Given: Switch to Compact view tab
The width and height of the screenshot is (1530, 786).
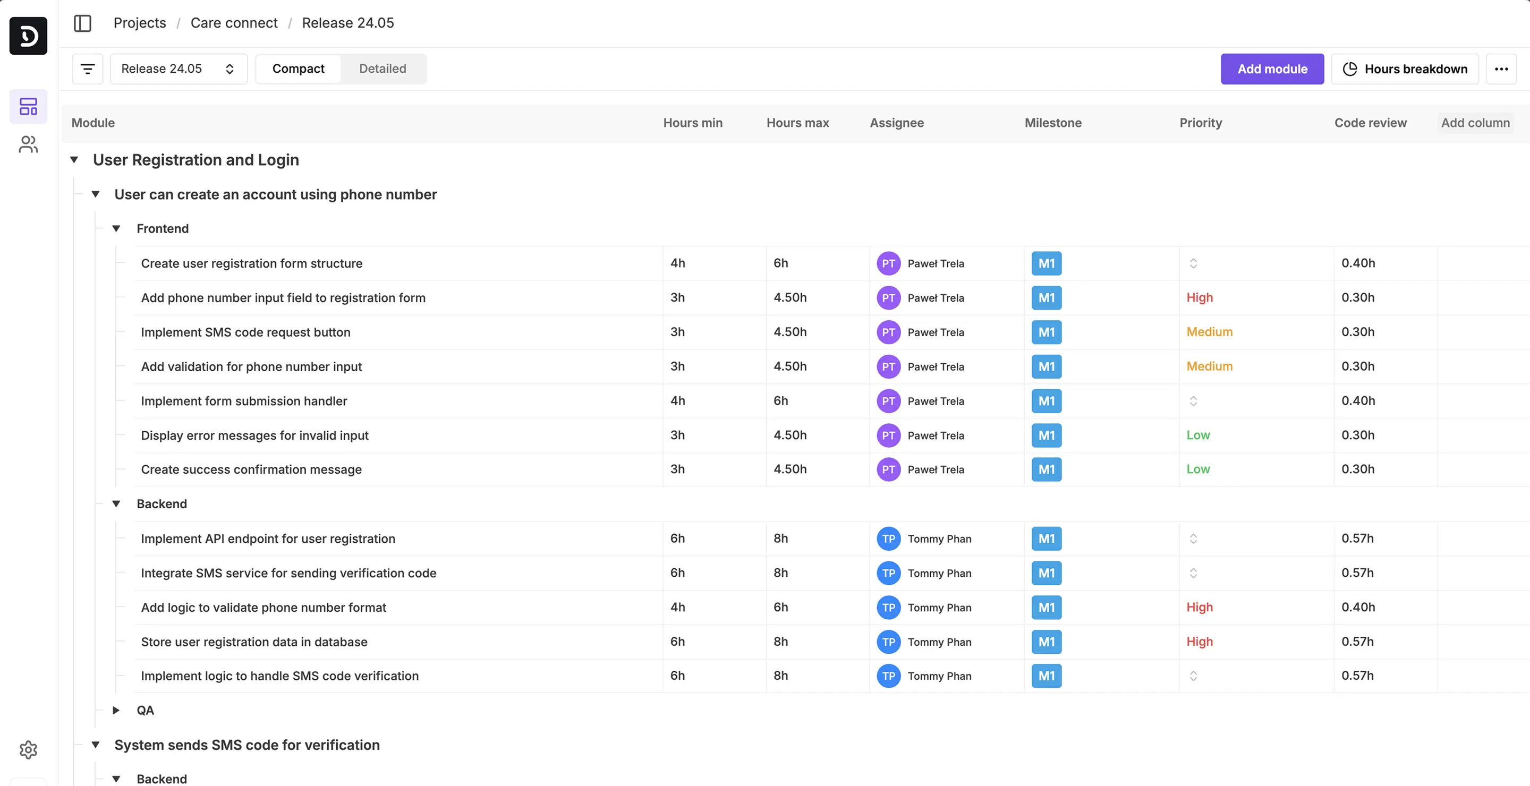Looking at the screenshot, I should tap(299, 69).
